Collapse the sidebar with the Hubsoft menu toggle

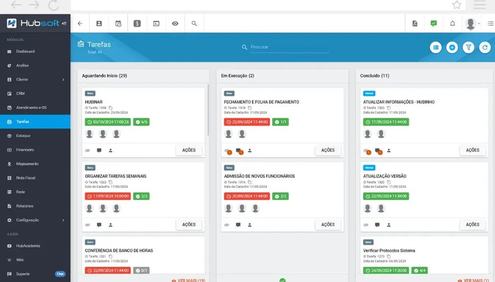pyautogui.click(x=64, y=24)
